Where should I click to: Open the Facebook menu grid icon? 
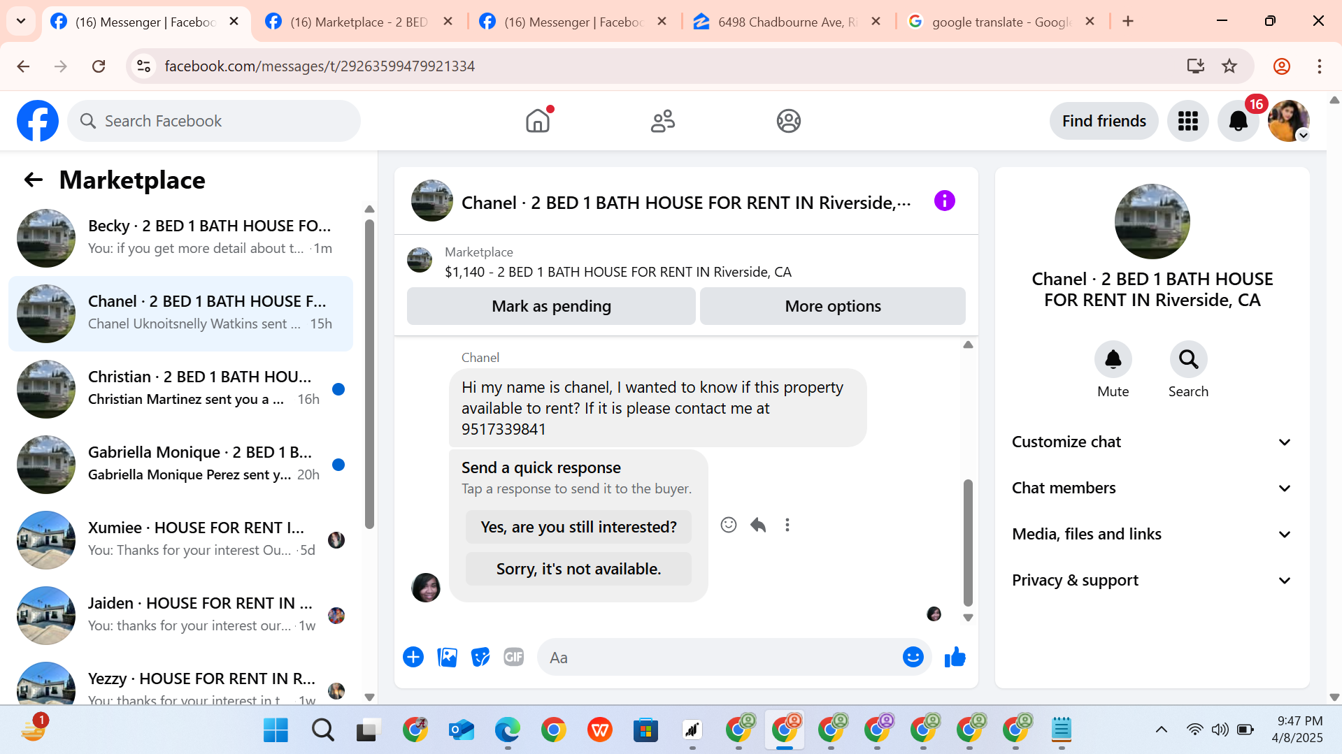pyautogui.click(x=1187, y=121)
